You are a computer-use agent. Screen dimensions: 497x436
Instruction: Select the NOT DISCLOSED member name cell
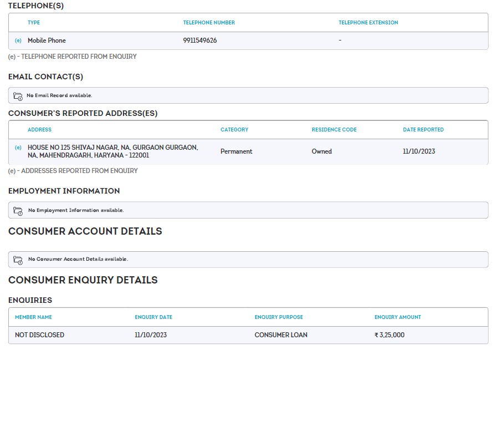pos(39,335)
